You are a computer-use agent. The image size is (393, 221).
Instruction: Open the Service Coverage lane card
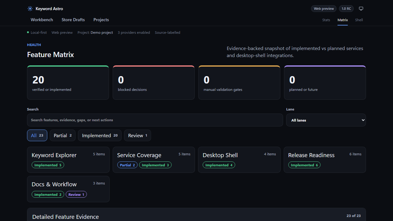154,160
